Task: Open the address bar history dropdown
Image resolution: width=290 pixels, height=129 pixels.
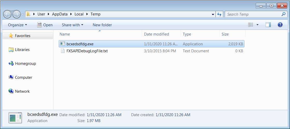Action: coord(213,14)
